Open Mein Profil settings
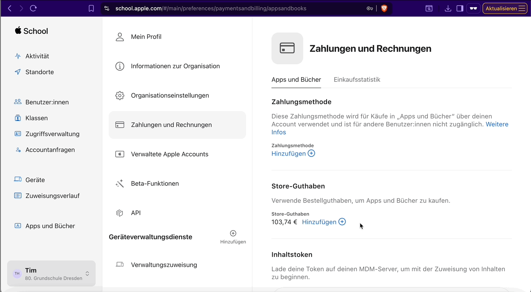 coord(177,37)
